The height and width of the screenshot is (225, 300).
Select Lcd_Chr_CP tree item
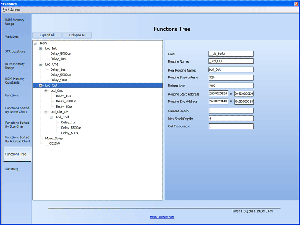coord(59,112)
